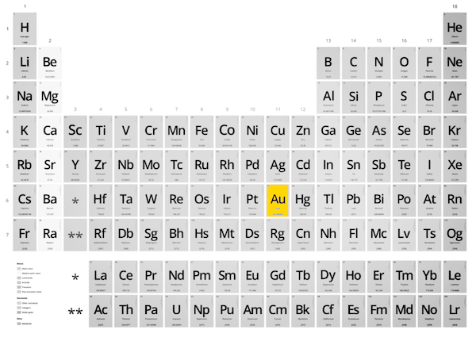The width and height of the screenshot is (476, 337).
Task: Click the Alkali metal legend swatch
Action: (19, 269)
